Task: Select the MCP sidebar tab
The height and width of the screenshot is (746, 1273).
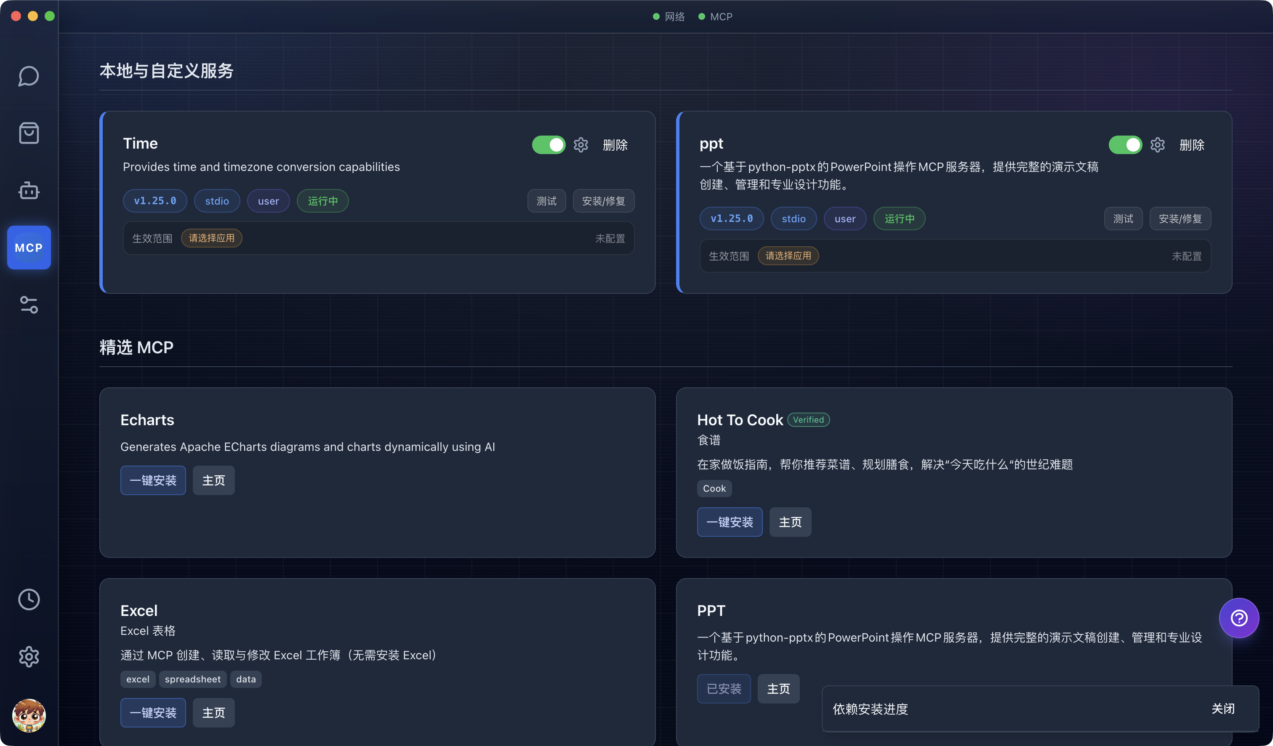Action: (29, 248)
